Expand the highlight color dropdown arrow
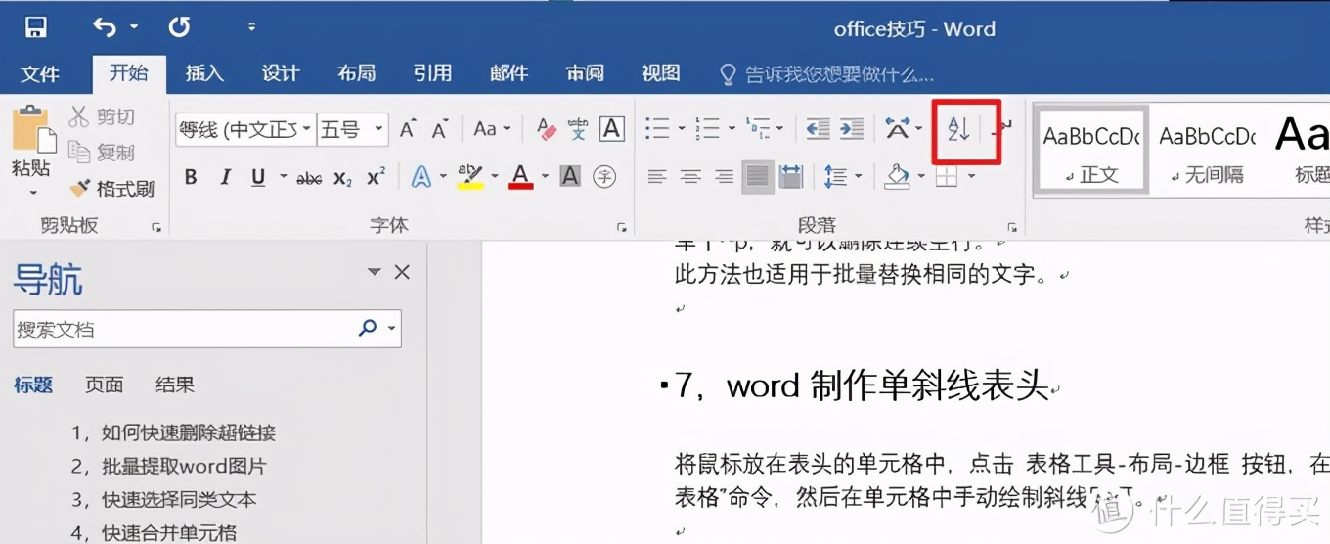This screenshot has width=1330, height=544. coord(494,178)
